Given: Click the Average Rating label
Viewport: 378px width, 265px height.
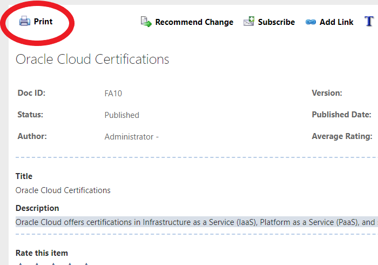Looking at the screenshot, I should [342, 136].
